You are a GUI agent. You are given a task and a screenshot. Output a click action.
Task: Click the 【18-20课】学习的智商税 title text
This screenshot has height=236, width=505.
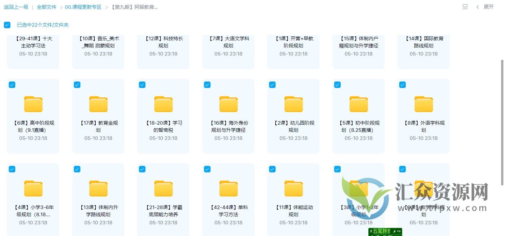pos(163,127)
